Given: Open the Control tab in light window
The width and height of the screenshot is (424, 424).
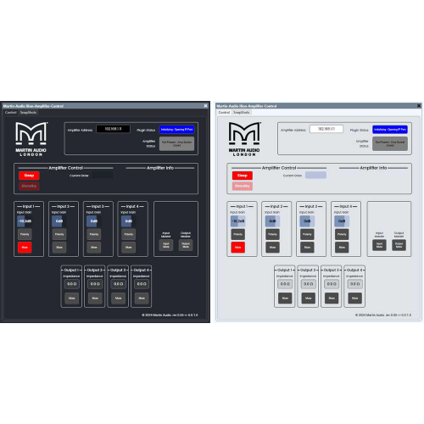Looking at the screenshot, I should (224, 113).
